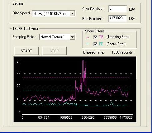Viewport: 152px width, 133px height.
Task: Click the Start Position input field
Action: tap(118, 9)
